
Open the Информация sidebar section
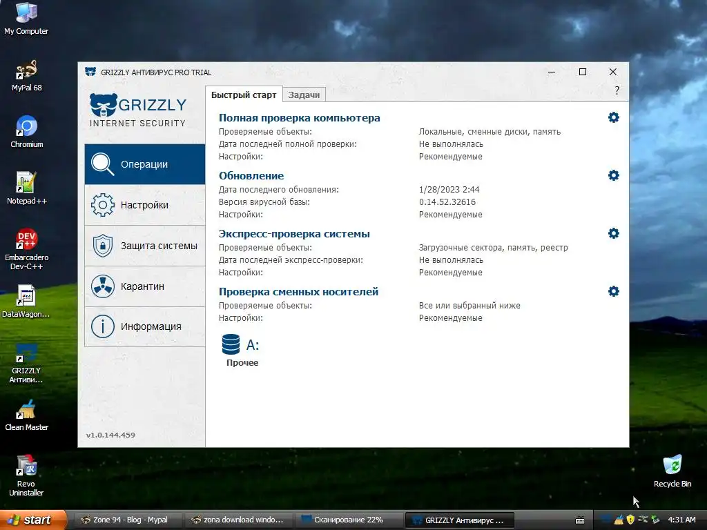(x=145, y=326)
